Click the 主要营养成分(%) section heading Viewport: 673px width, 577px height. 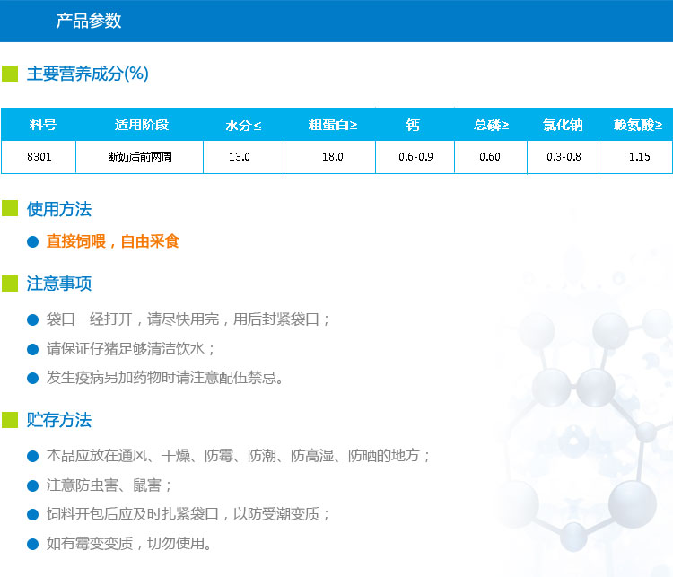(x=88, y=74)
